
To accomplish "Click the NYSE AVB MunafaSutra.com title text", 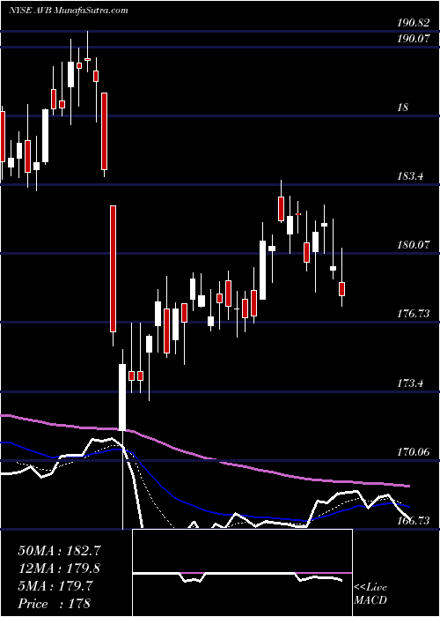I will click(68, 11).
